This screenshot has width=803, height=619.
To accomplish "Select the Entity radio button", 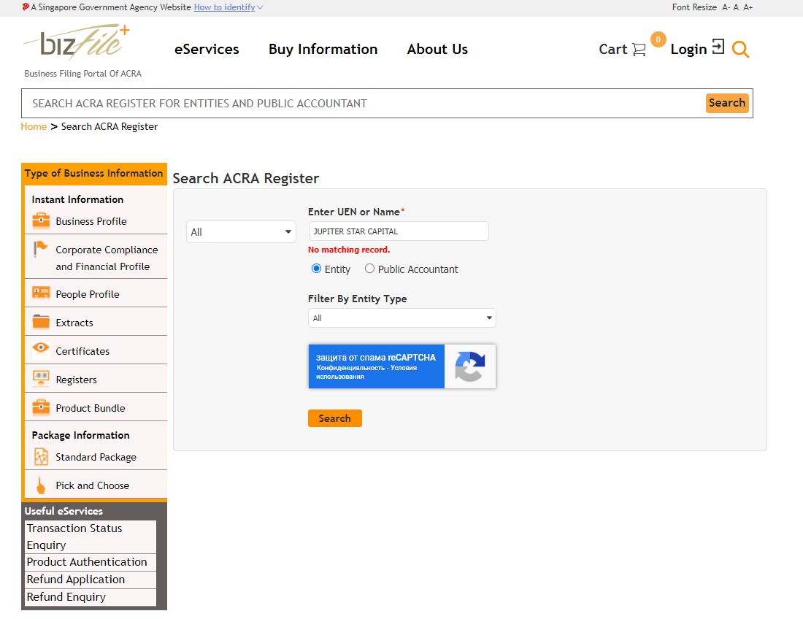I will (316, 269).
